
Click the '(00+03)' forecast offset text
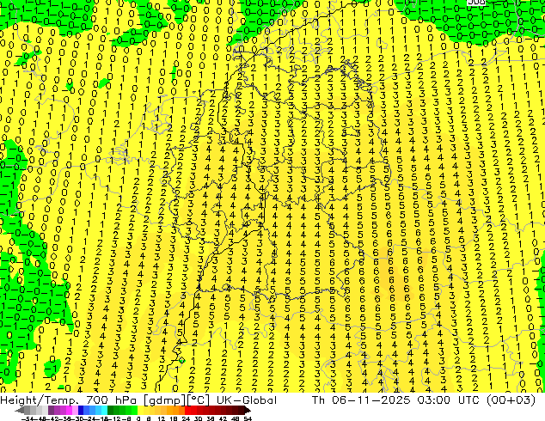tap(511, 400)
